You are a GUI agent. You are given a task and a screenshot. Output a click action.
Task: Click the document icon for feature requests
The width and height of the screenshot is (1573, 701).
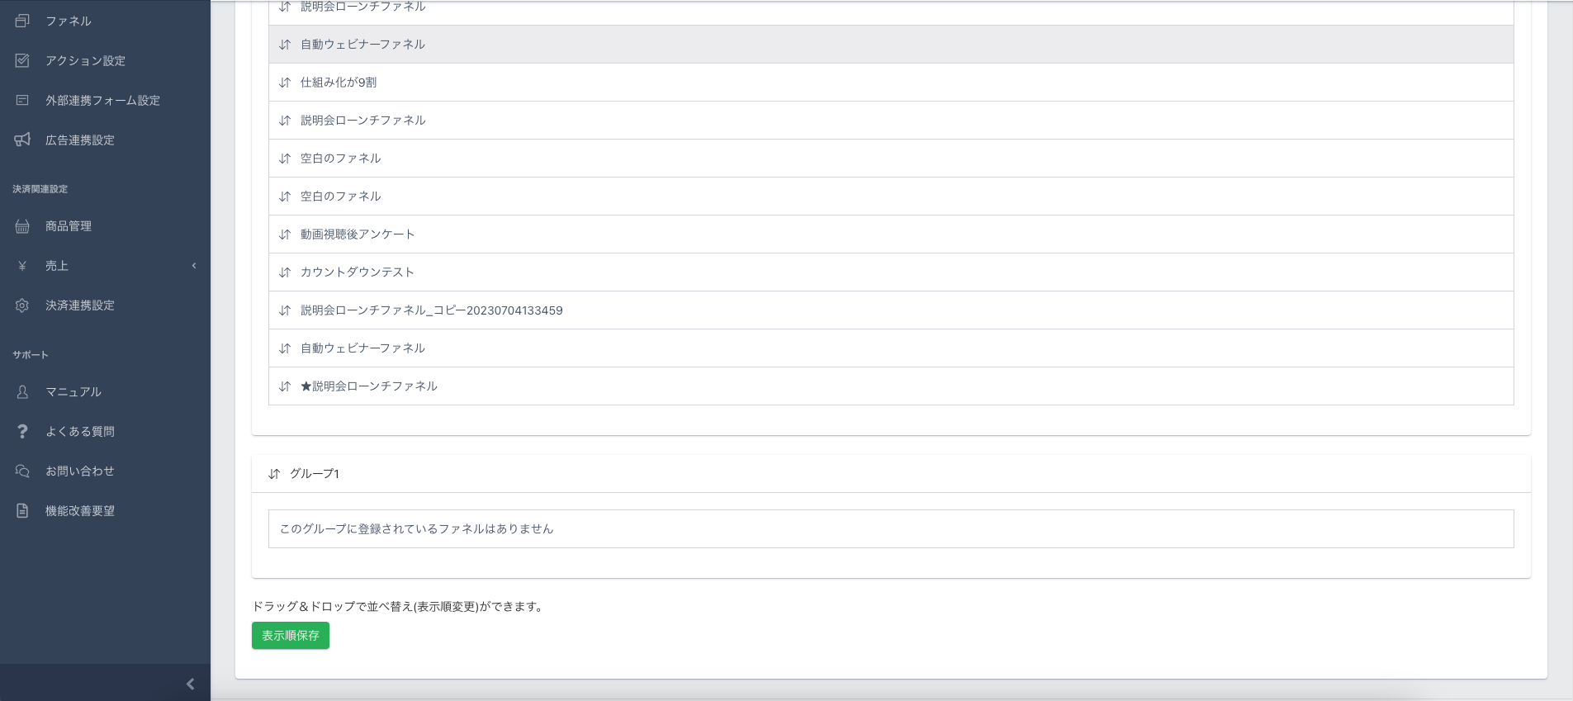22,510
